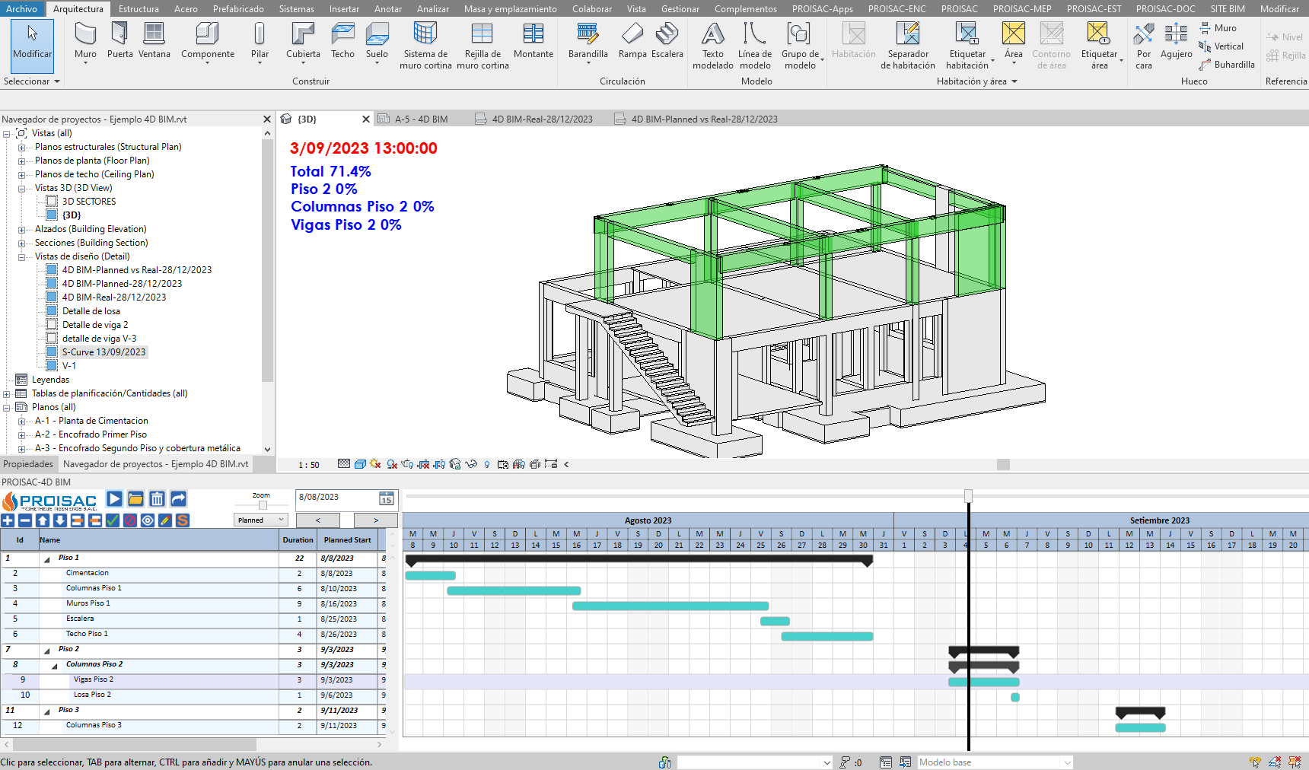The image size is (1309, 770).
Task: Open the Estructura ribbon tab
Action: click(139, 9)
